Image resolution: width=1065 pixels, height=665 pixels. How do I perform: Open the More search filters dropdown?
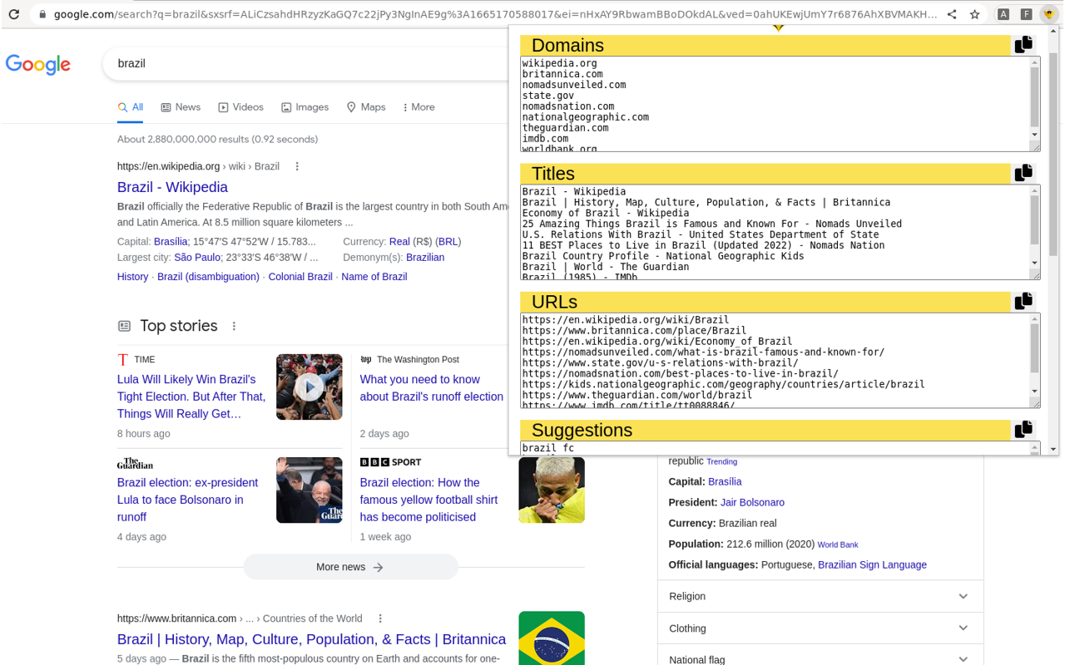[x=418, y=107]
